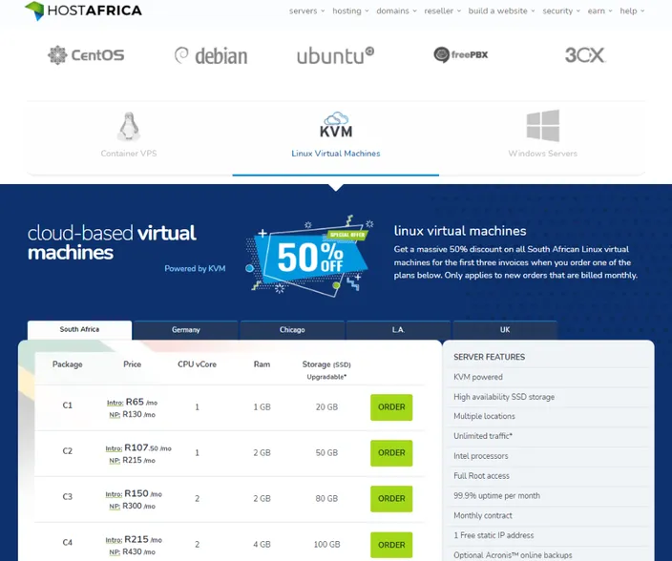The image size is (672, 561).
Task: Click the C4 'Intro:' price label
Action: (x=114, y=540)
